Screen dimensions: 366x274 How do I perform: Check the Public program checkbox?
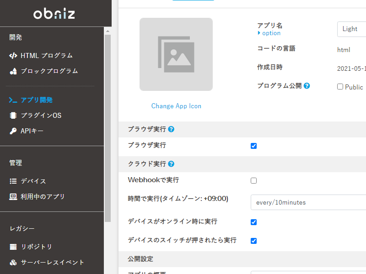tap(340, 87)
